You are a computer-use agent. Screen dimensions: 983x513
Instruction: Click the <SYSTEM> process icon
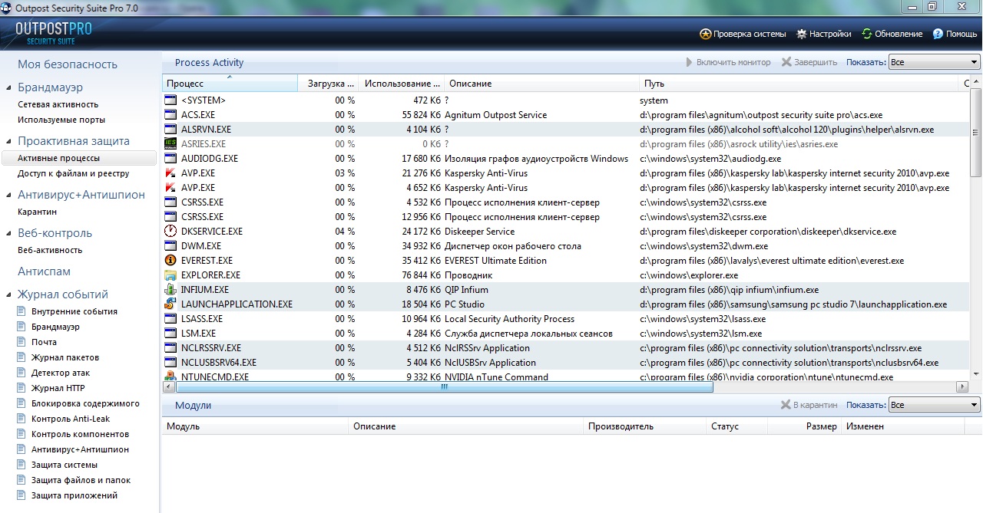[x=170, y=100]
